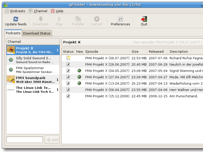203x152 pixels.
Task: Click the Transfer toolbar icon
Action: pos(78,19)
